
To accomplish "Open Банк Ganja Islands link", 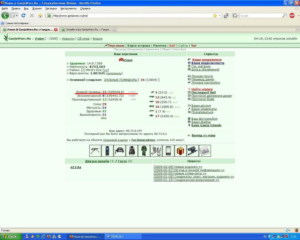I will [x=206, y=125].
